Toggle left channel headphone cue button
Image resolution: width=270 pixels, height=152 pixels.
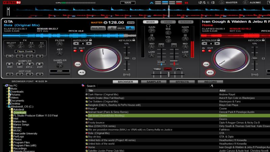(x=161, y=45)
